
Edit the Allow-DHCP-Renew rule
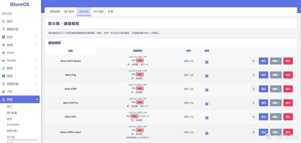coord(263,61)
